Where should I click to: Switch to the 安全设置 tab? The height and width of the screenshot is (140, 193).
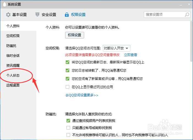pyautogui.click(x=46, y=15)
